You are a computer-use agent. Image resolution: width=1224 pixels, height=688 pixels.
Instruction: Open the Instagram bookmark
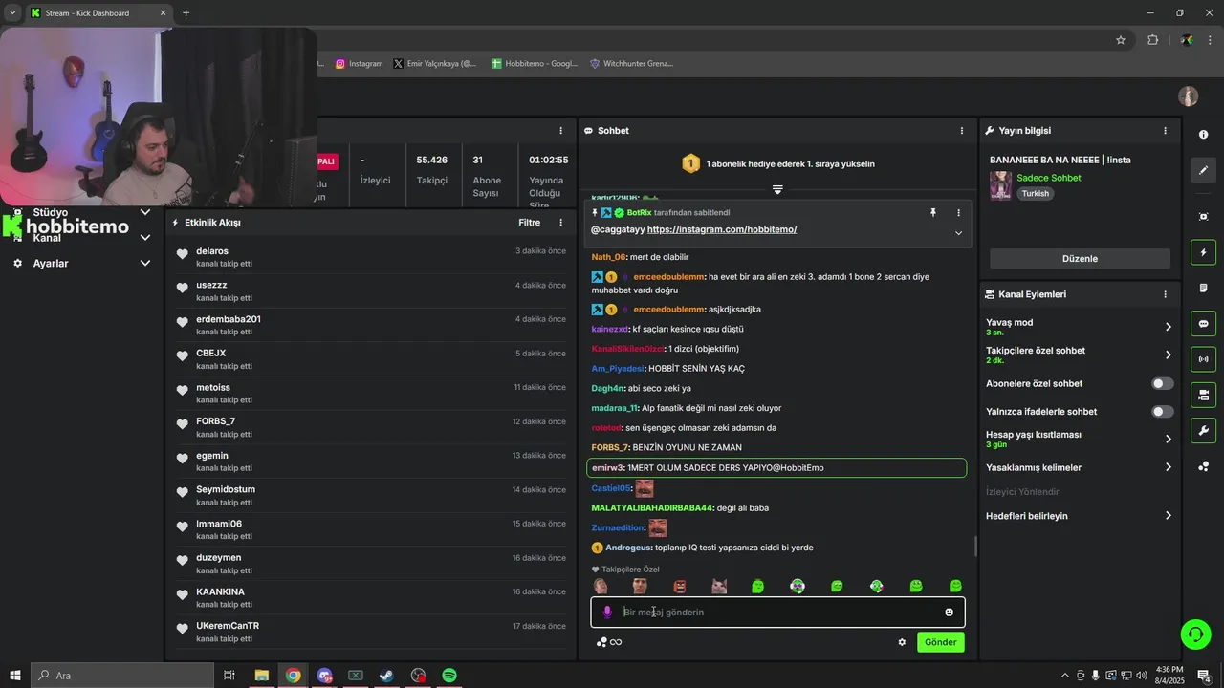coord(360,64)
